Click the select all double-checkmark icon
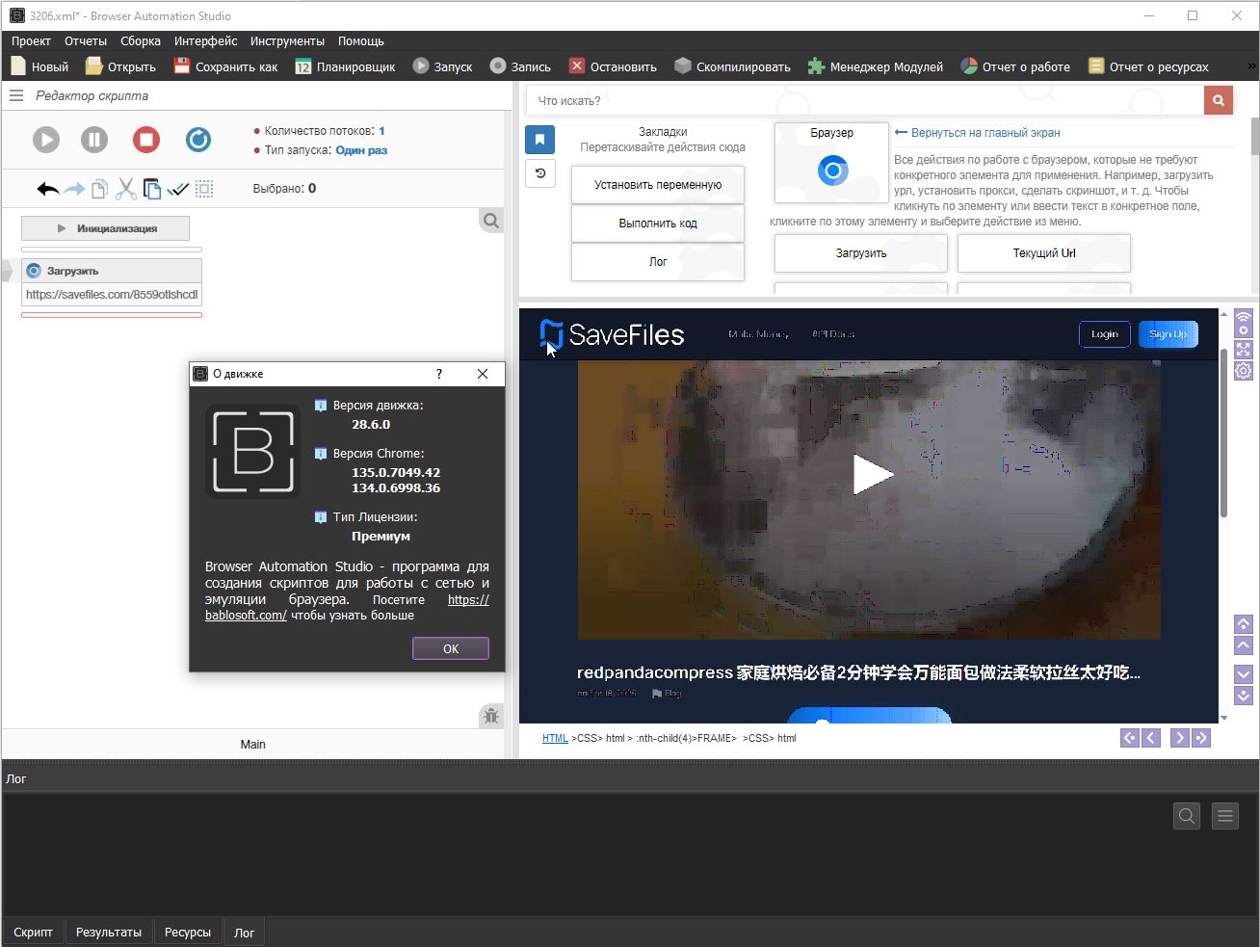 point(177,189)
